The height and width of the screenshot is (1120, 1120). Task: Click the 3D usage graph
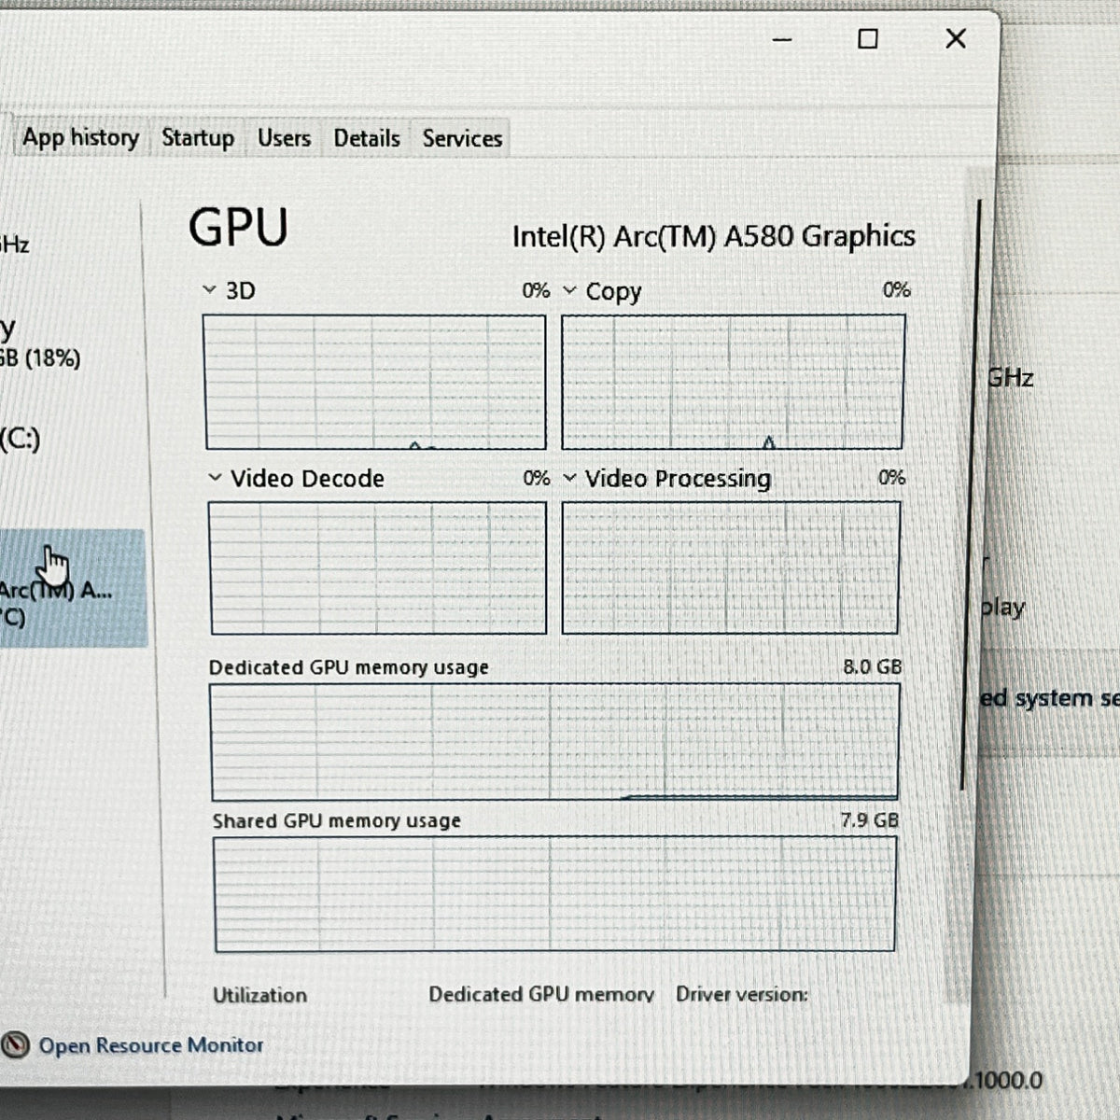374,382
